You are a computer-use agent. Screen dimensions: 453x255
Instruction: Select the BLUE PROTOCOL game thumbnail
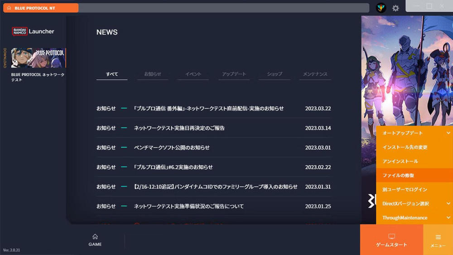point(39,58)
